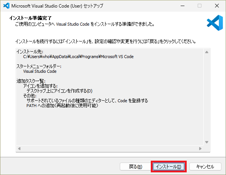Click the down arrow of vertical scrollbar

coord(207,142)
